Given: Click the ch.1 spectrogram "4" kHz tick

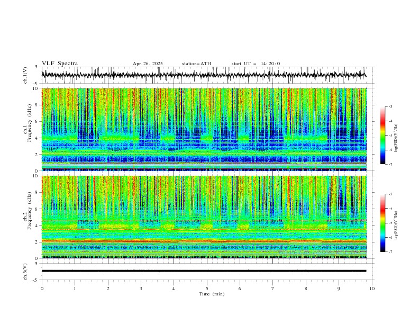Looking at the screenshot, I should (x=37, y=138).
